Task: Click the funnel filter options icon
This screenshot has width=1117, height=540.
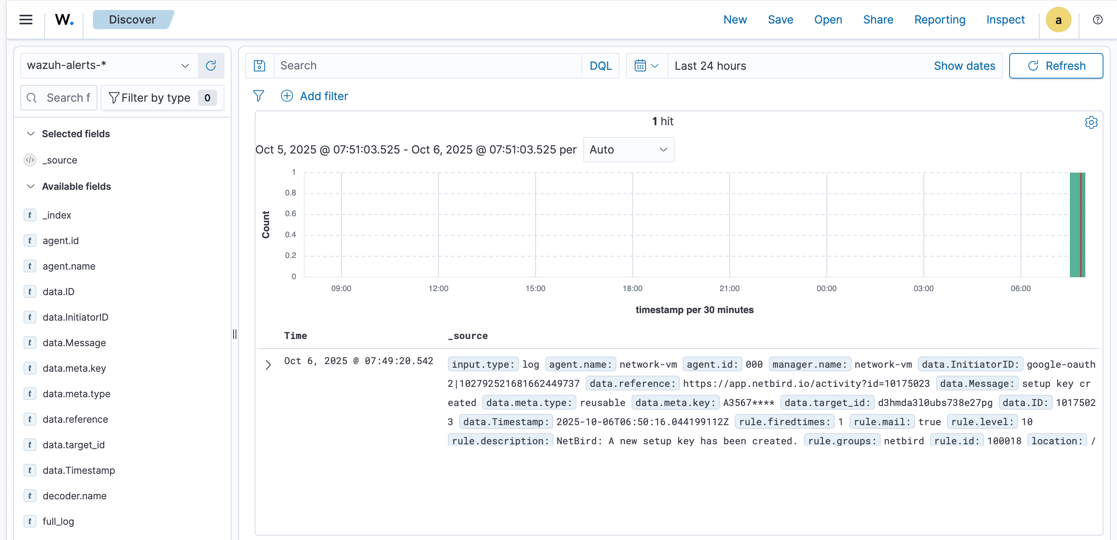Action: pyautogui.click(x=258, y=96)
